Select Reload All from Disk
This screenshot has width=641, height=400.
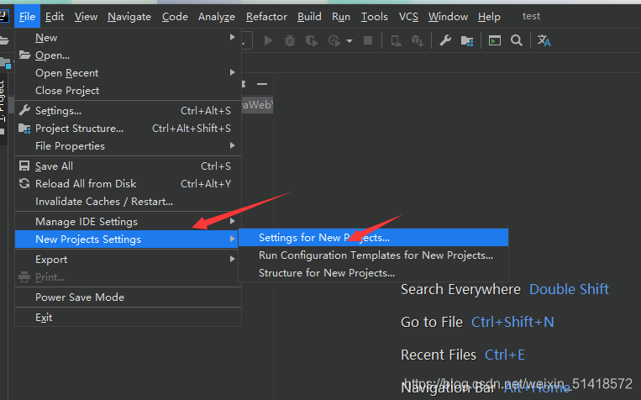click(128, 184)
